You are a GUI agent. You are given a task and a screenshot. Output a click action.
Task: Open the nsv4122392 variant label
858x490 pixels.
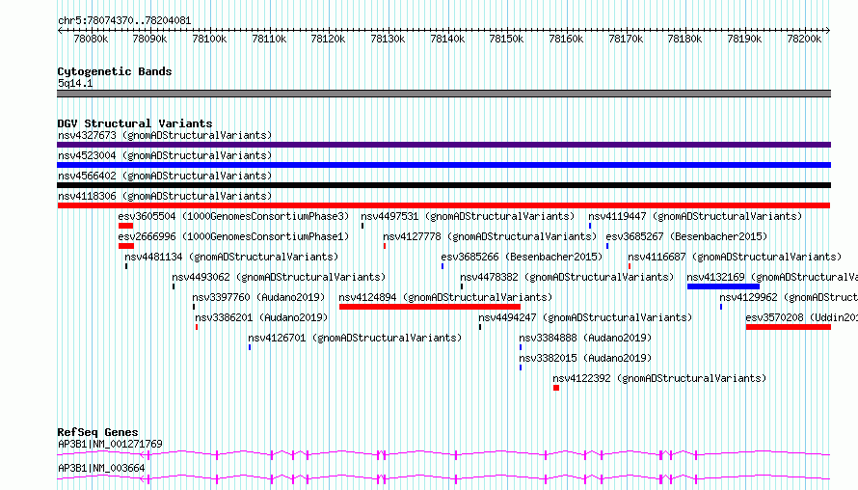(x=659, y=378)
